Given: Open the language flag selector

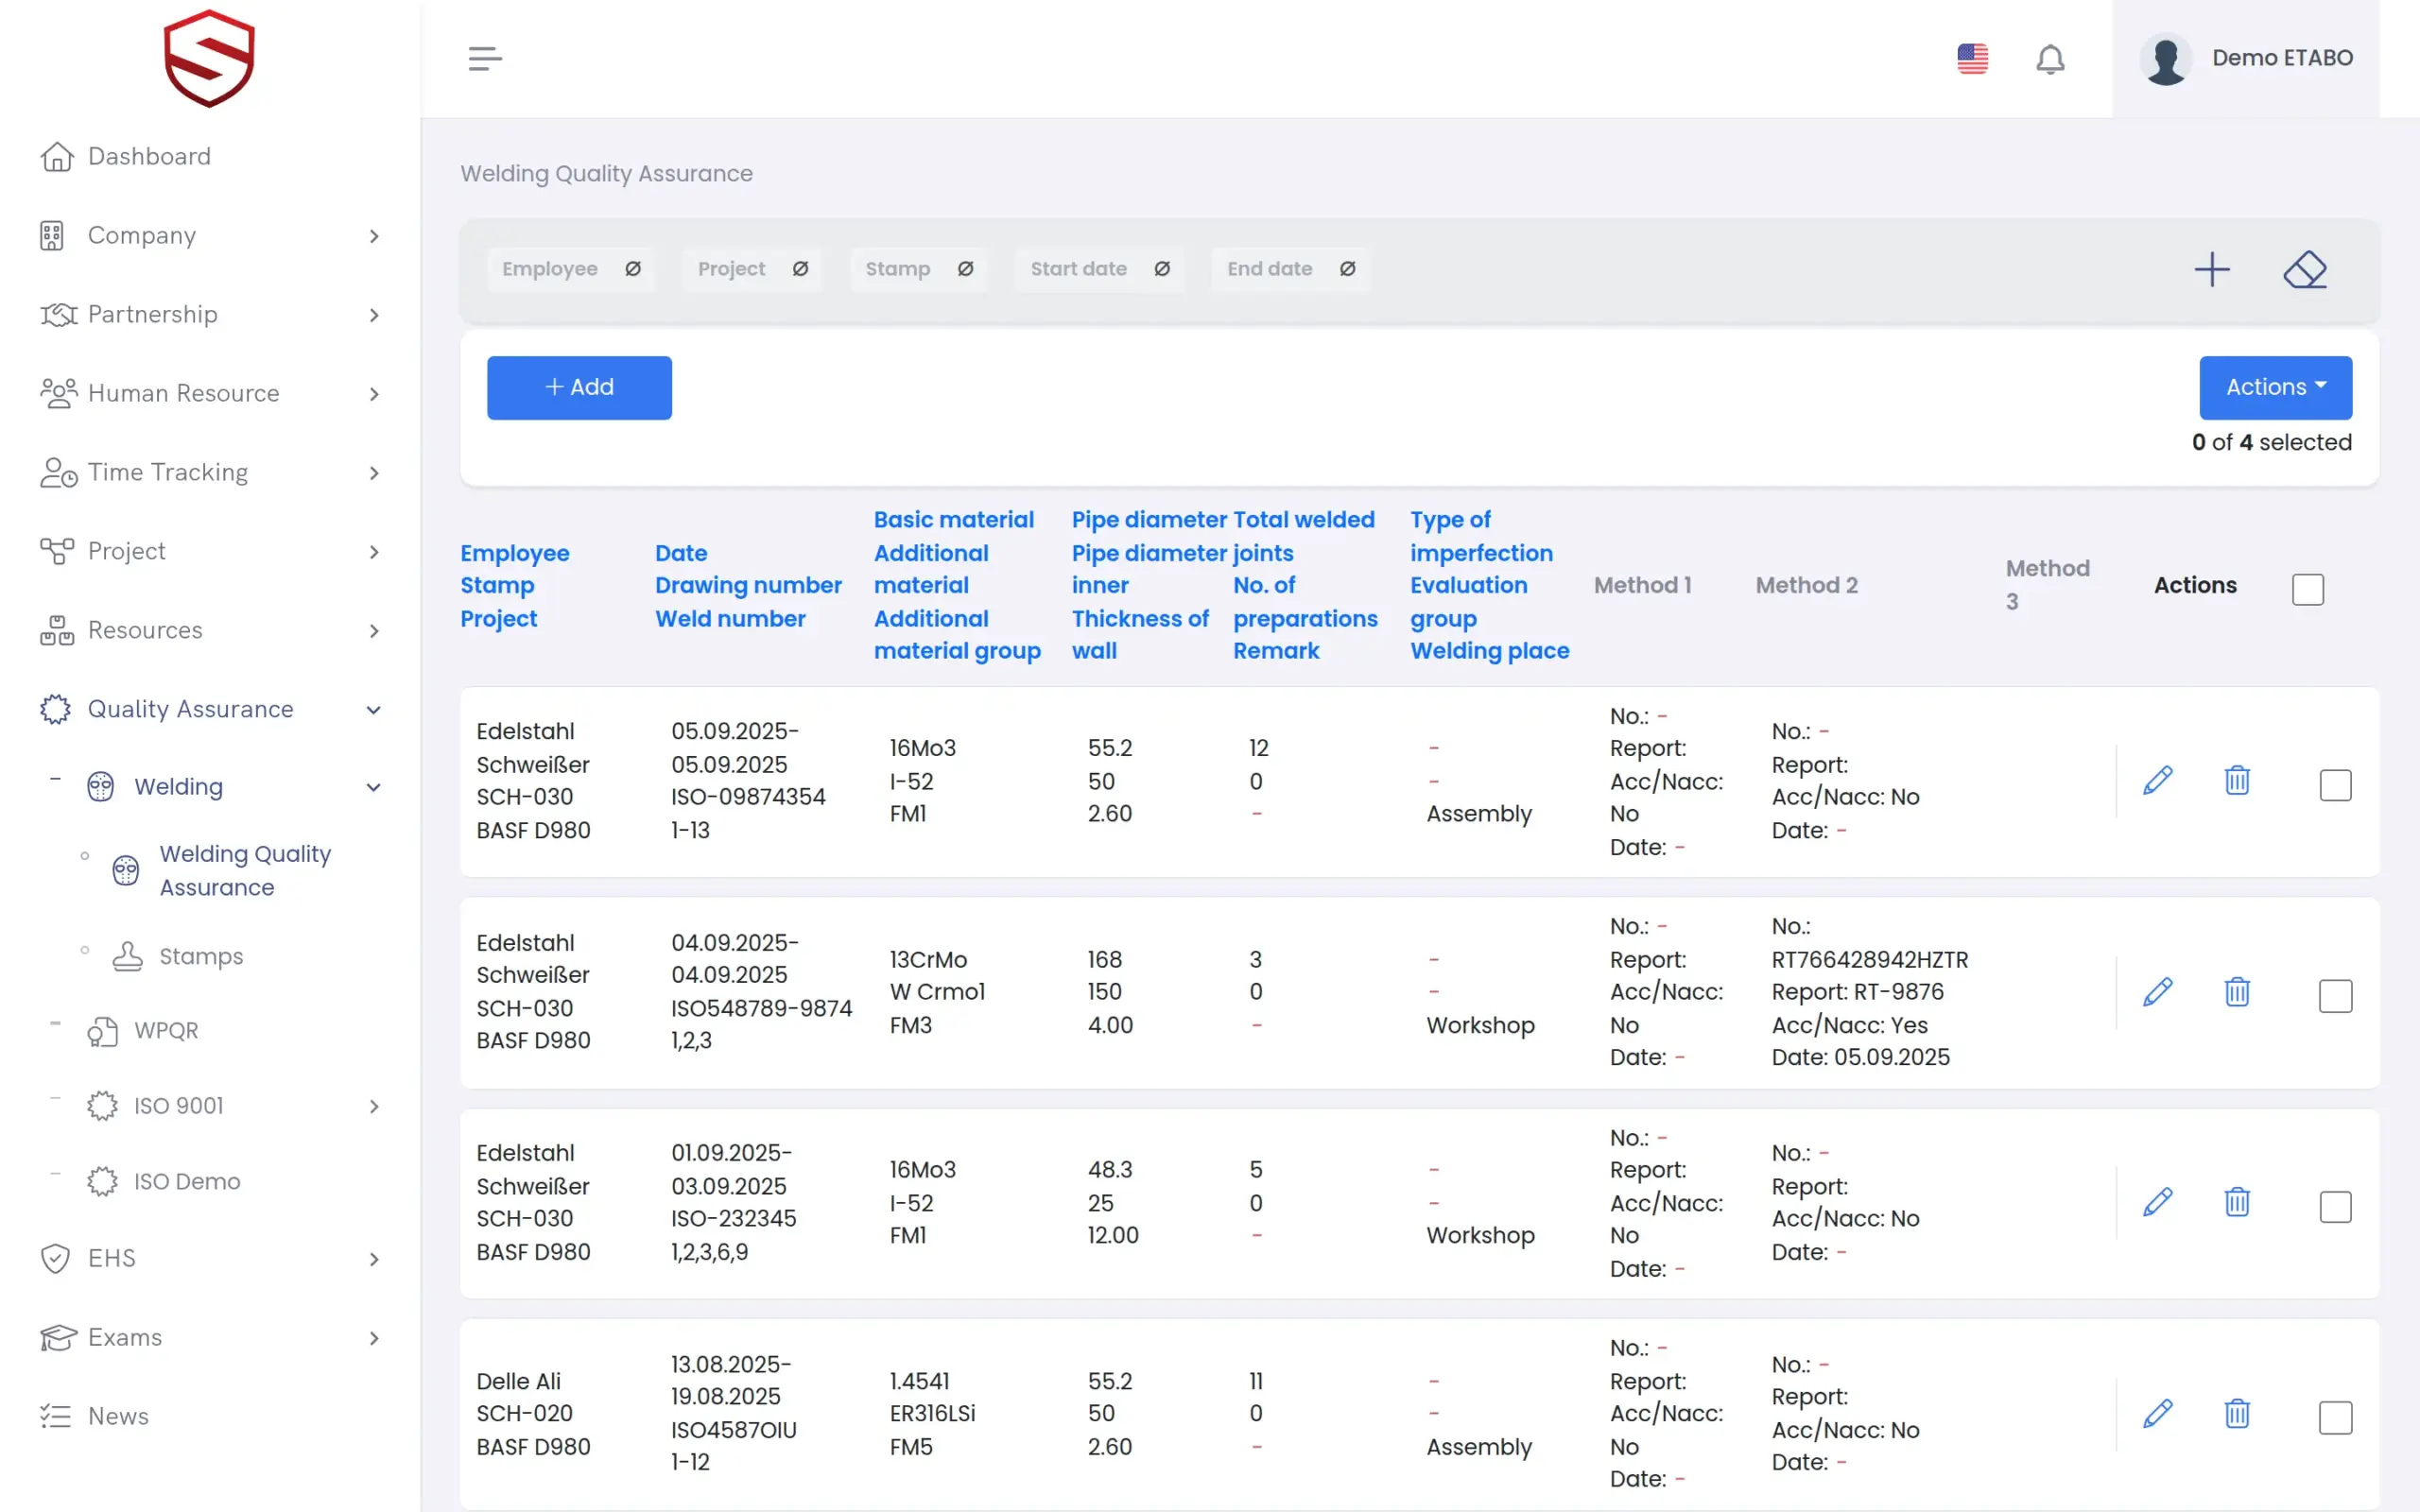Looking at the screenshot, I should 1972,58.
